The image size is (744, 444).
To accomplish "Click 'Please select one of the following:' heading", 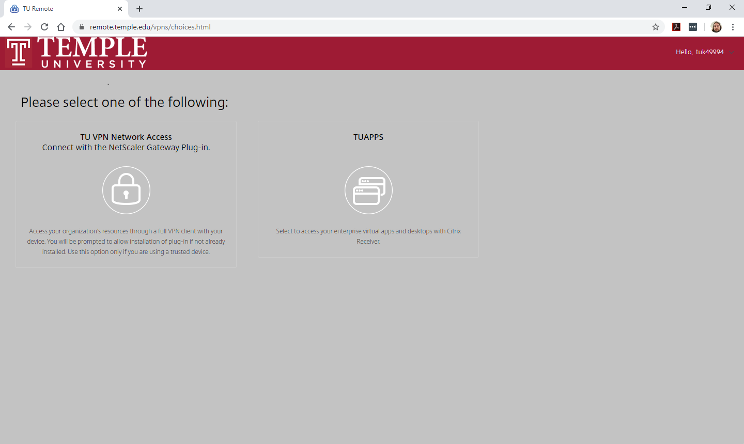I will (x=125, y=102).
